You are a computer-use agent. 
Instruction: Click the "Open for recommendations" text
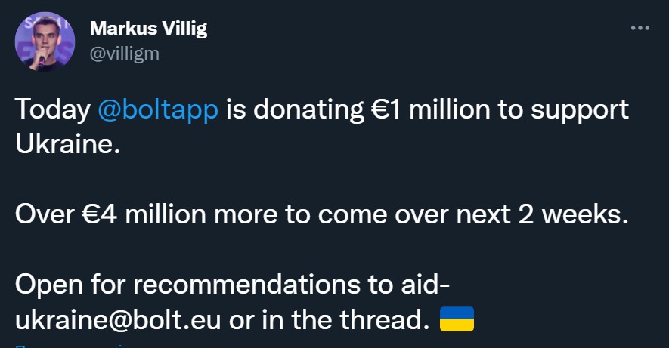[187, 284]
